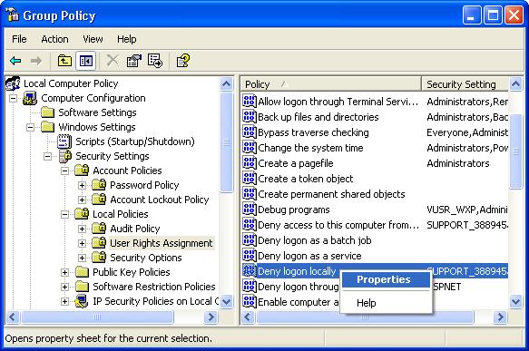The height and width of the screenshot is (351, 529).
Task: Click the IP Security Policies icon
Action: (x=82, y=301)
